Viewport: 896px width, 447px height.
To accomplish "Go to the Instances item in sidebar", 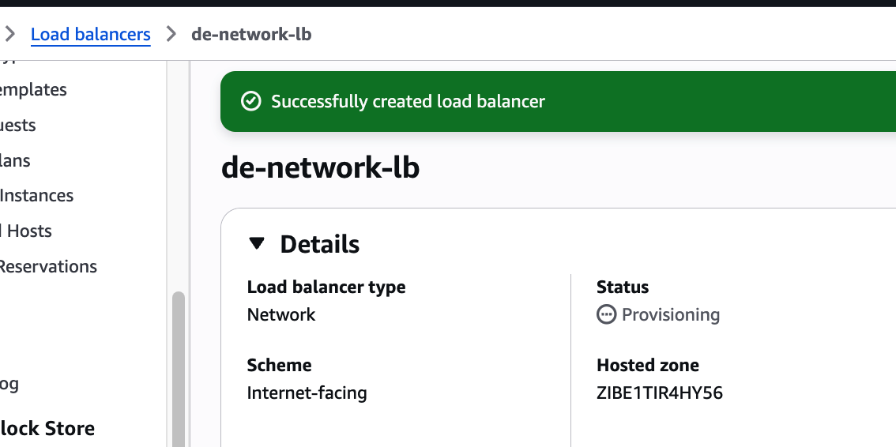I will tap(37, 196).
